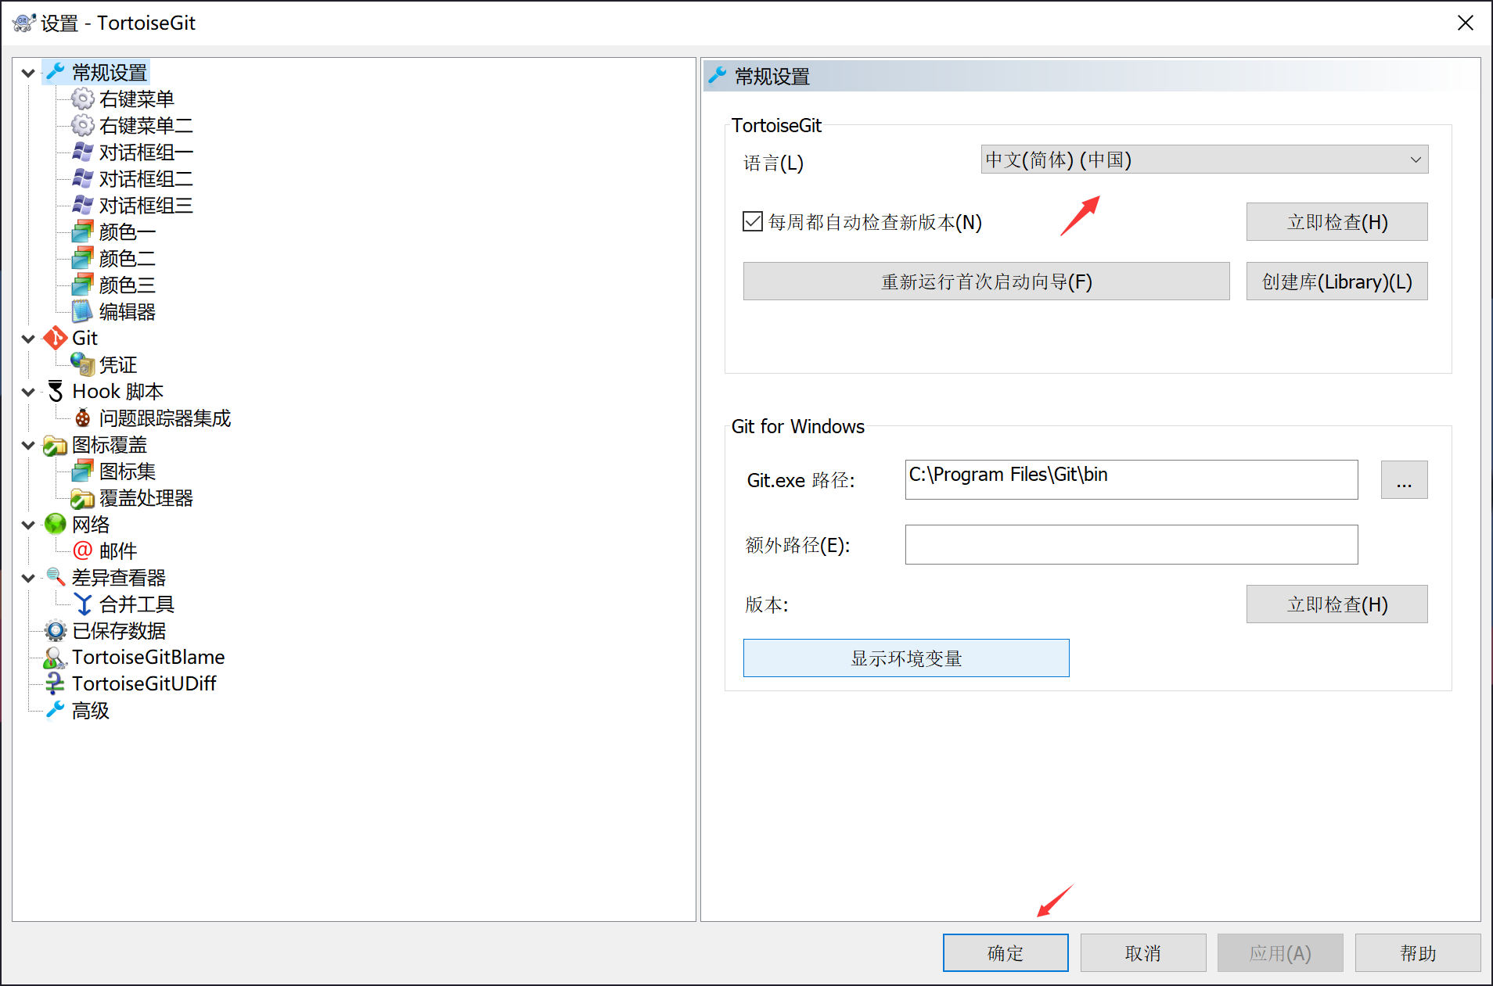Click the magnifier icon for 差异查看器

tap(55, 578)
